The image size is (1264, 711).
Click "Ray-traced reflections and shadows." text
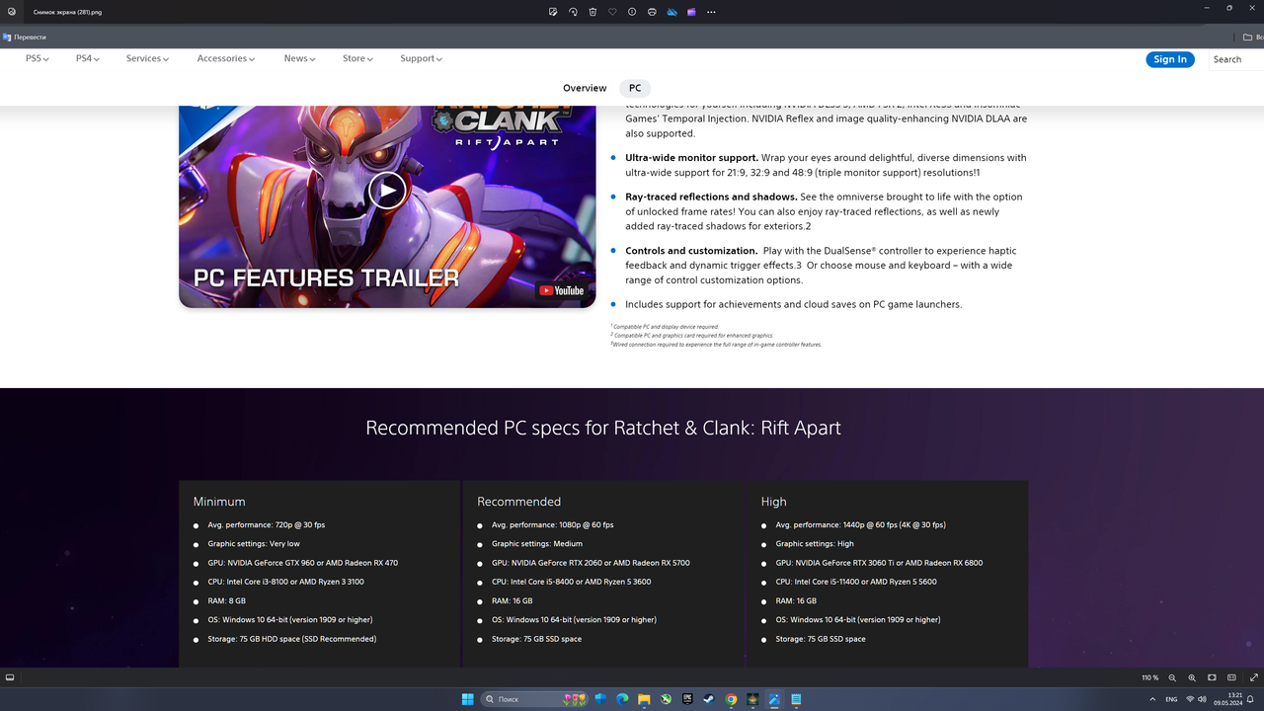tap(711, 197)
